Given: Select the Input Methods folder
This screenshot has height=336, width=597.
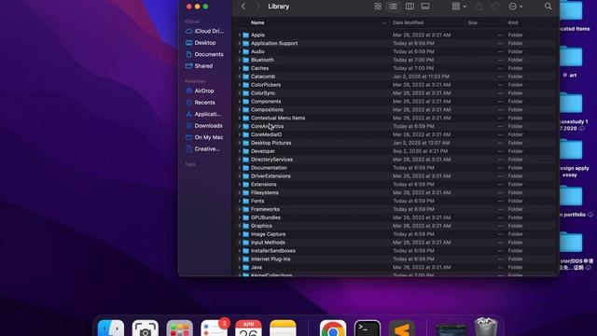Looking at the screenshot, I should (x=396, y=243).
